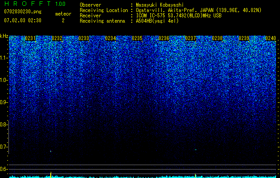Click the Observer name Masayuki Kobayashi
The image size is (280, 178).
[x=160, y=5]
